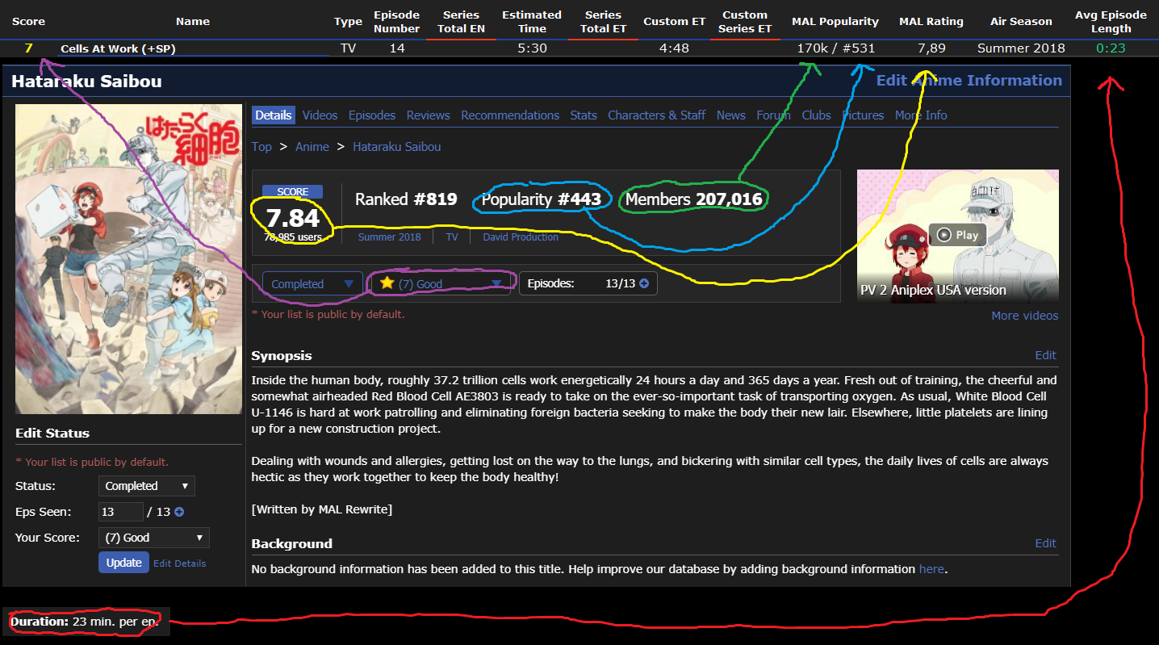Image resolution: width=1159 pixels, height=645 pixels.
Task: Open the Completed status dropdown under the score
Action: (x=312, y=284)
